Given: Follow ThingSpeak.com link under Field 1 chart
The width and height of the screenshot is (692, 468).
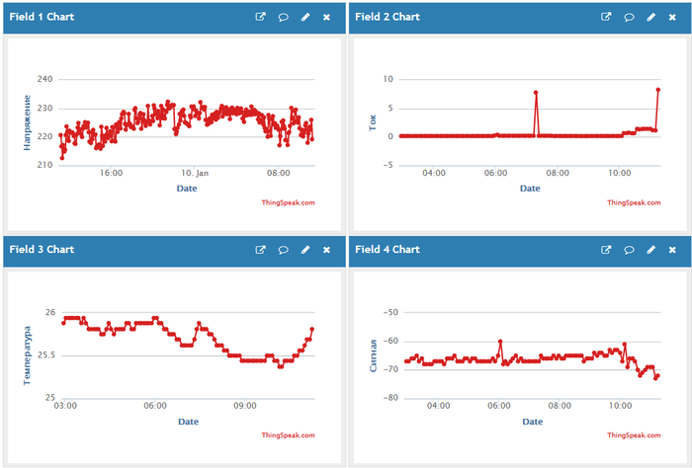Looking at the screenshot, I should 289,202.
